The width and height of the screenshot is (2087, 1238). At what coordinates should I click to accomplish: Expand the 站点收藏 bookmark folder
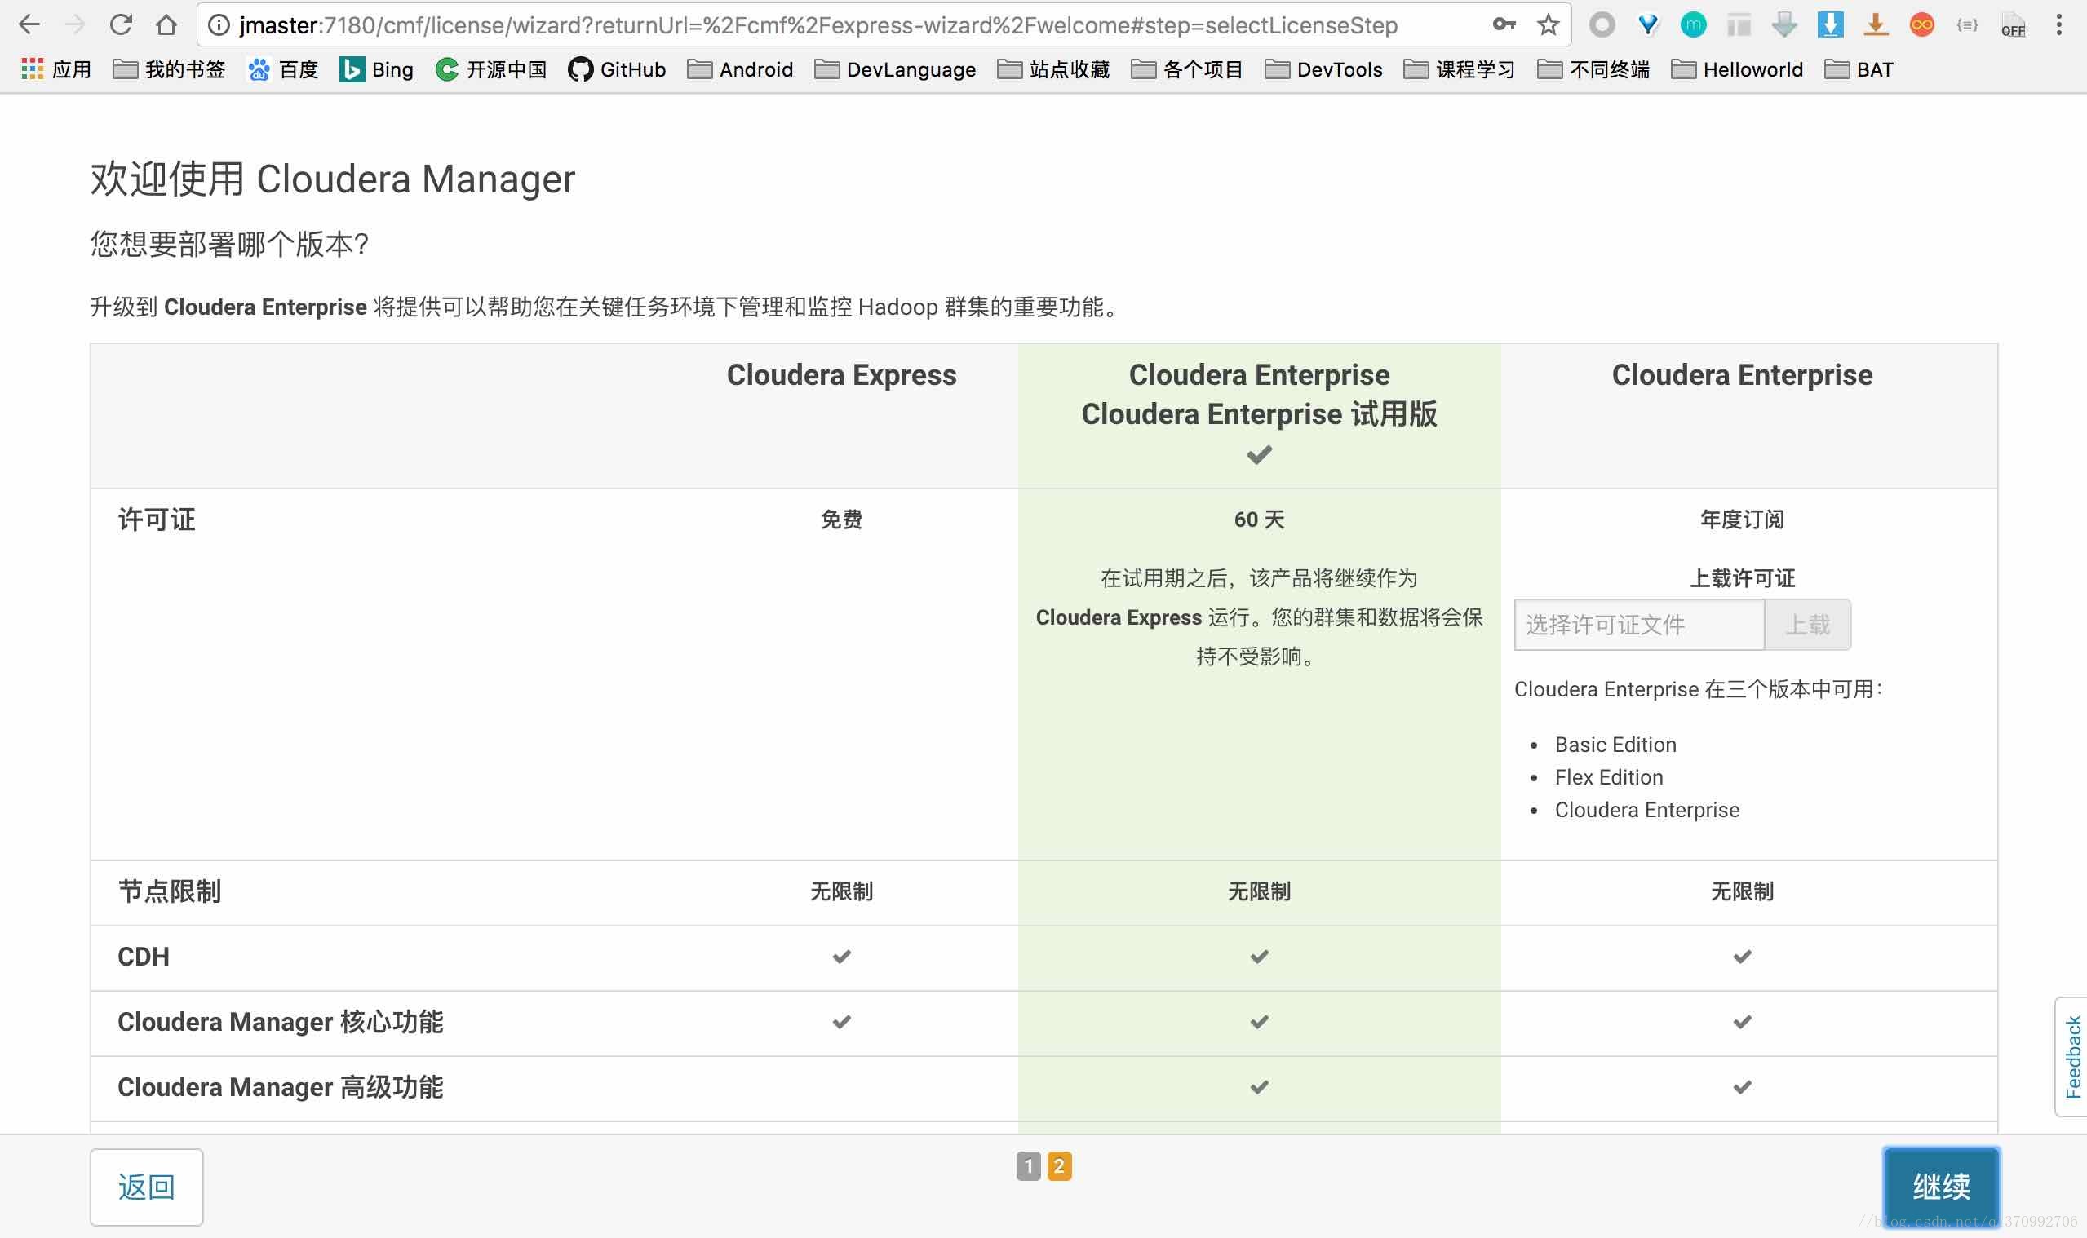(x=1053, y=69)
